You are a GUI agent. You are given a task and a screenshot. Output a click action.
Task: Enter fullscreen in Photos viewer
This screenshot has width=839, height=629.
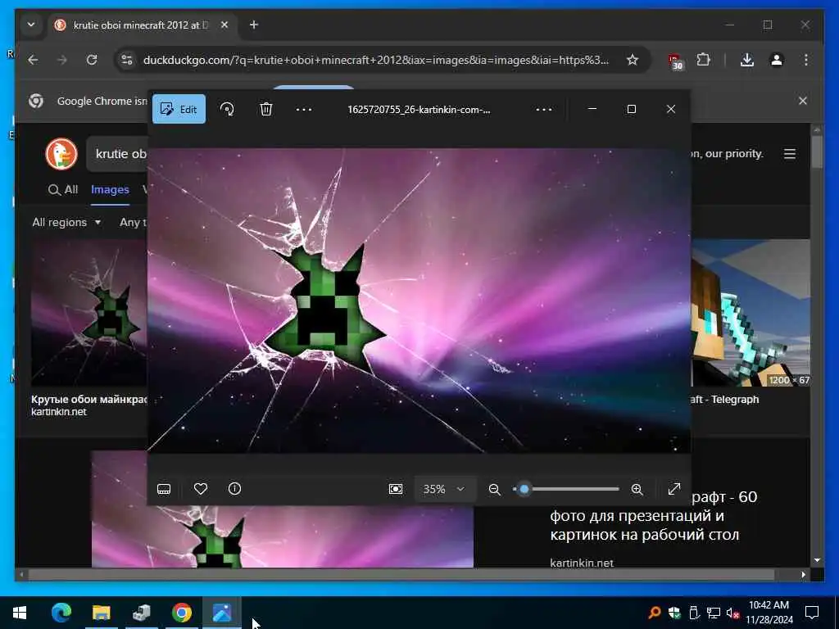[x=674, y=489]
